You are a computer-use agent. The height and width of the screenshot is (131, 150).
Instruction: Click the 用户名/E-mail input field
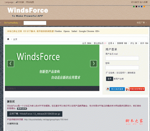click(x=122, y=58)
